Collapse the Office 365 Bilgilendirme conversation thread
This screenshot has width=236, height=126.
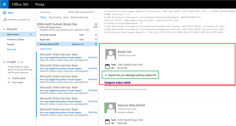tap(39, 28)
